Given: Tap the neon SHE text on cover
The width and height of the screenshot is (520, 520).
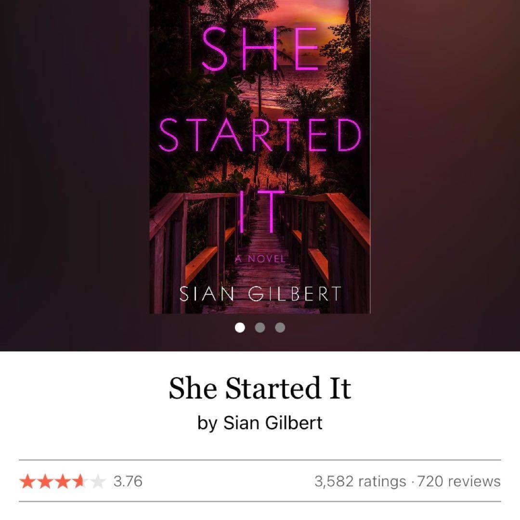Looking at the screenshot, I should pyautogui.click(x=260, y=49).
